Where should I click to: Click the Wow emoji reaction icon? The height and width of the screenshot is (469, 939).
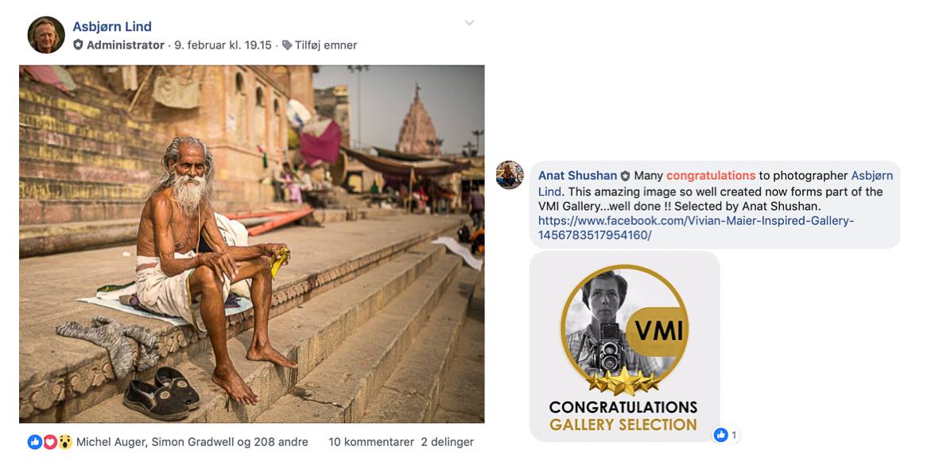(x=64, y=442)
